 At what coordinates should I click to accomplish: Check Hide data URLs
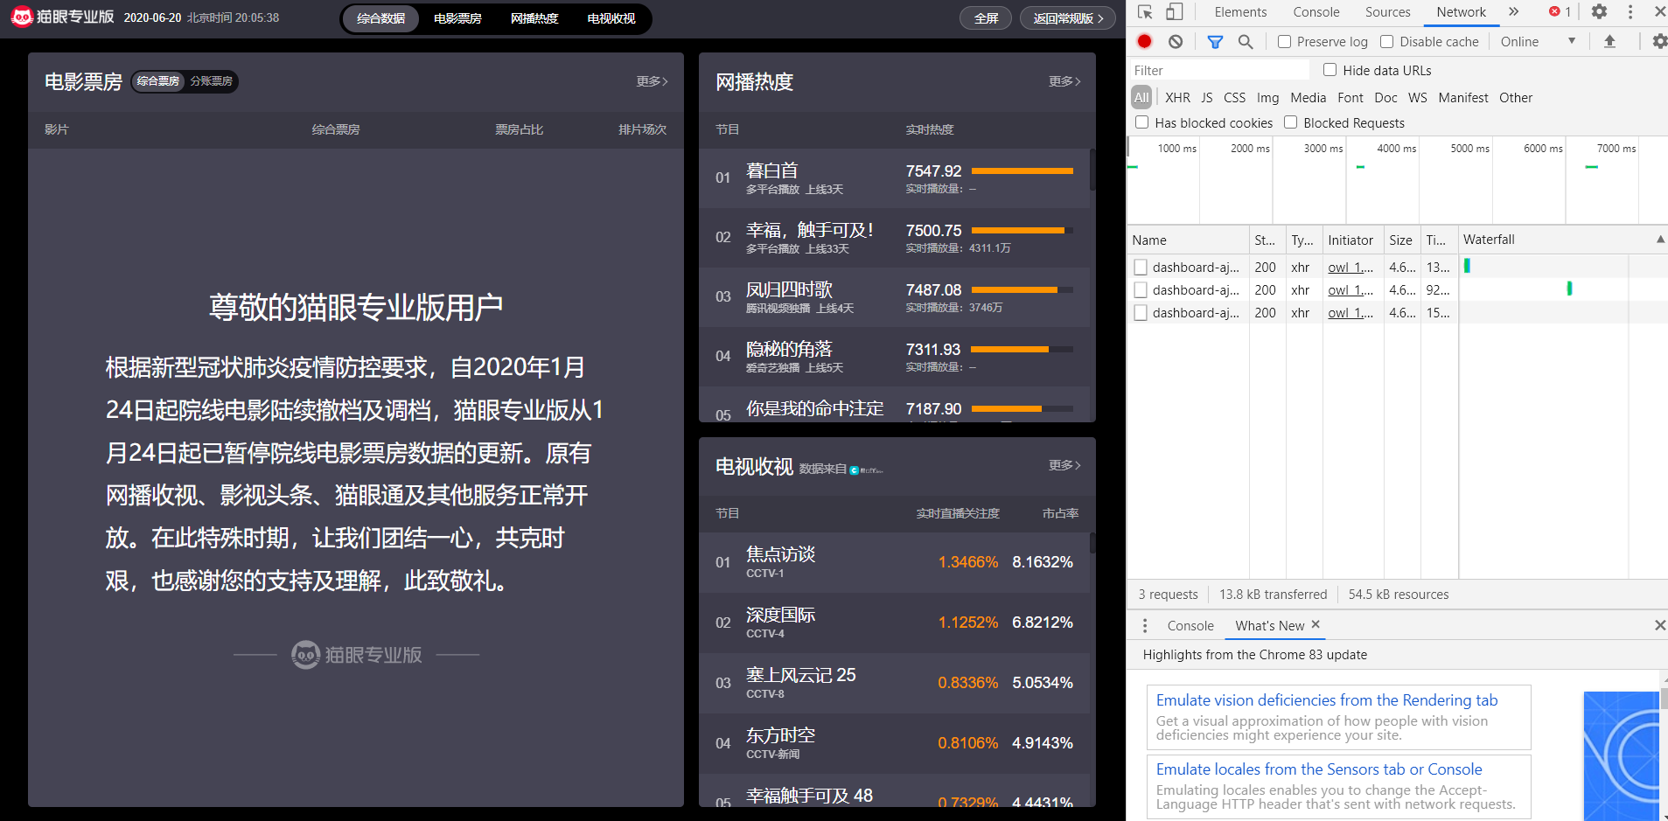tap(1330, 69)
